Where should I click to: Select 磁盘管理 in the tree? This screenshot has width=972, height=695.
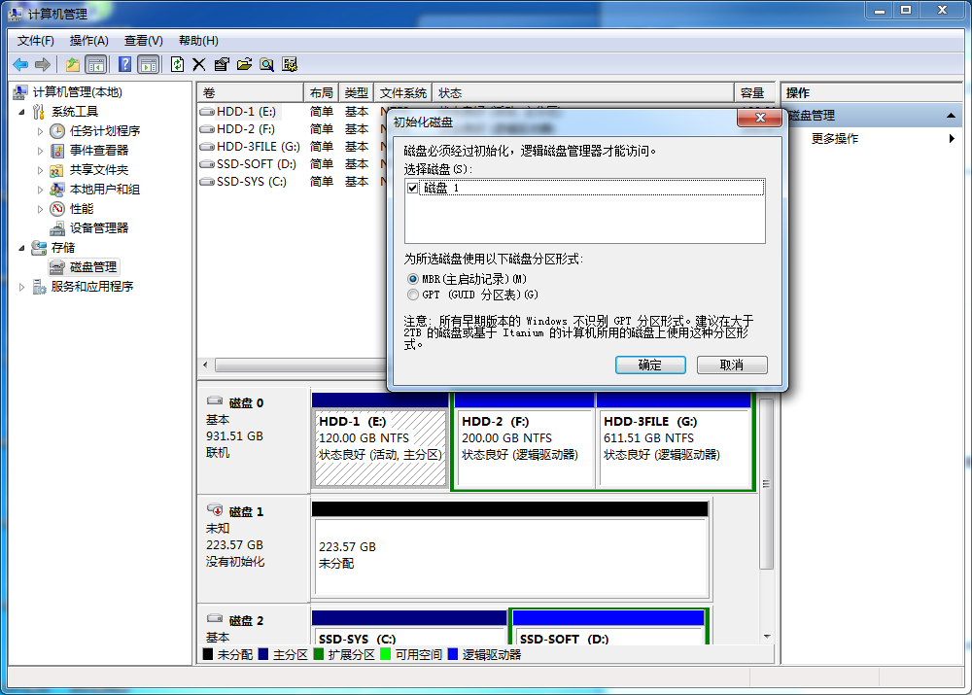coord(93,267)
